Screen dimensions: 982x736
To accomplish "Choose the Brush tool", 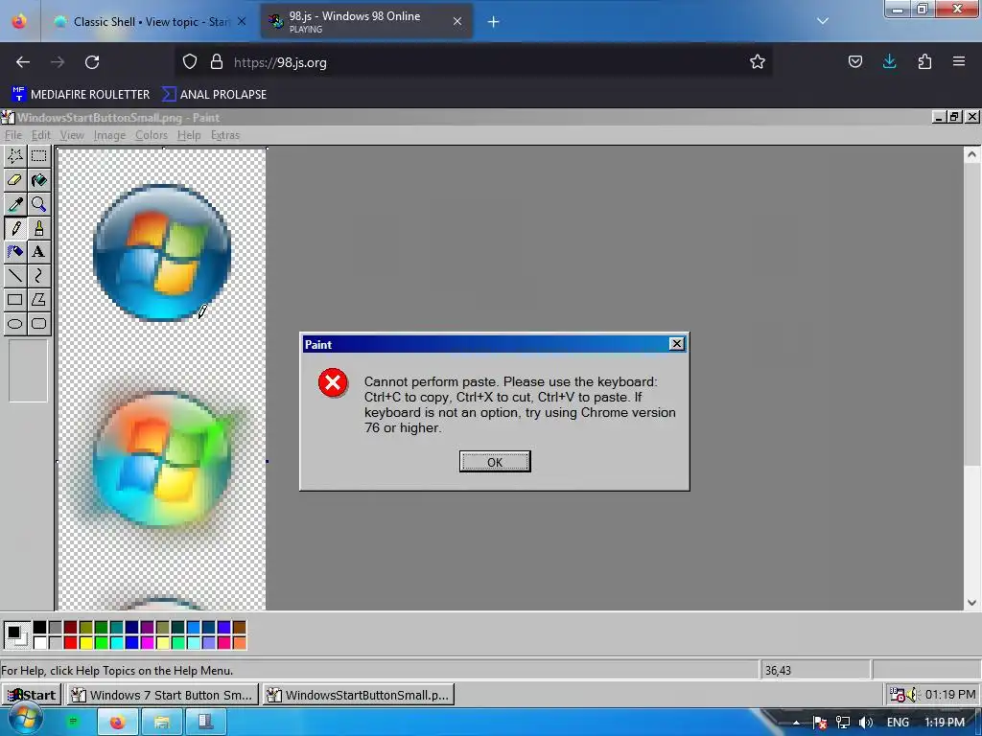I will (x=38, y=228).
